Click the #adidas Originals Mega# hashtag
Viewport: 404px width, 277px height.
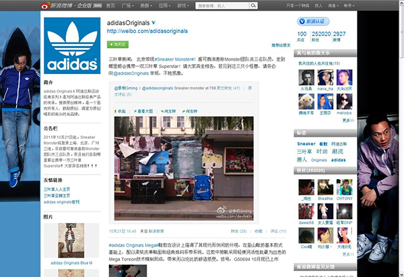coord(133,245)
